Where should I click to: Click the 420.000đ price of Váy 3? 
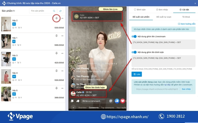59,63
